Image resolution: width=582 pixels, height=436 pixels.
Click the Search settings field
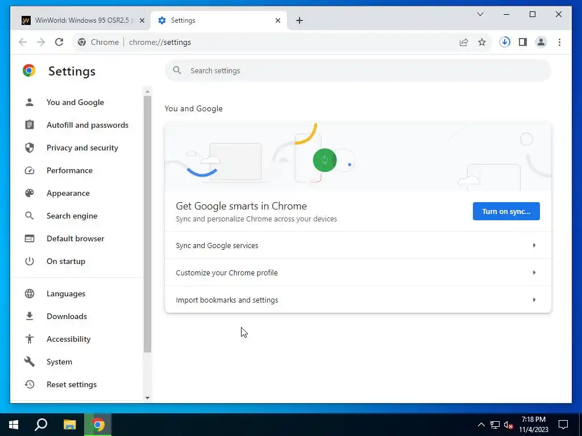point(358,70)
